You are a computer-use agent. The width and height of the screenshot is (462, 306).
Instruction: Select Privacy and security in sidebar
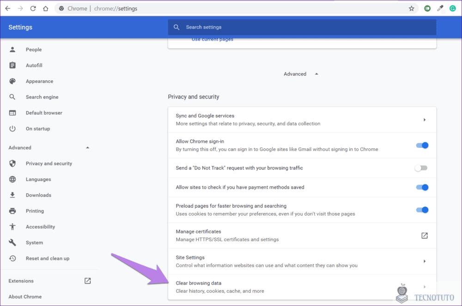[x=49, y=163]
